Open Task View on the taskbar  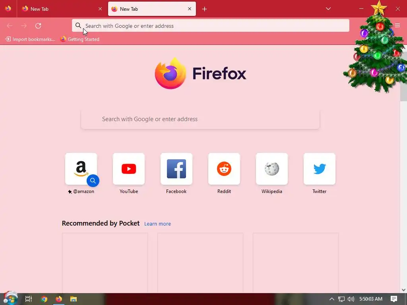click(x=29, y=299)
